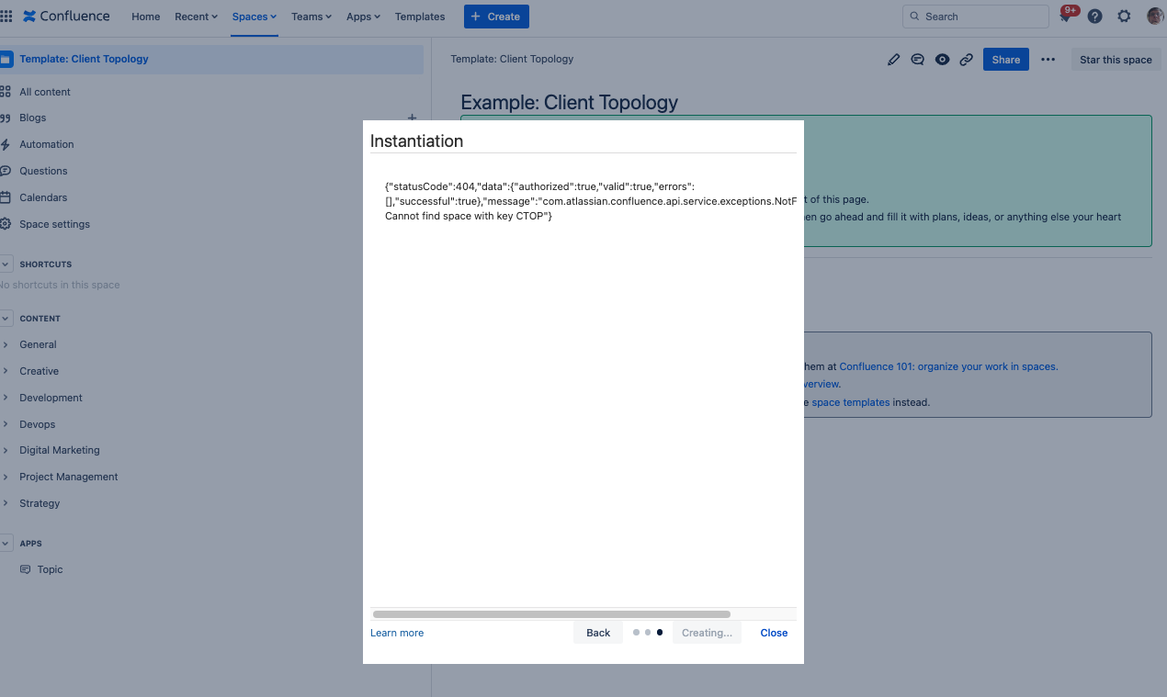Open the Template: Client Topology space header
The image size is (1167, 697).
(x=211, y=59)
